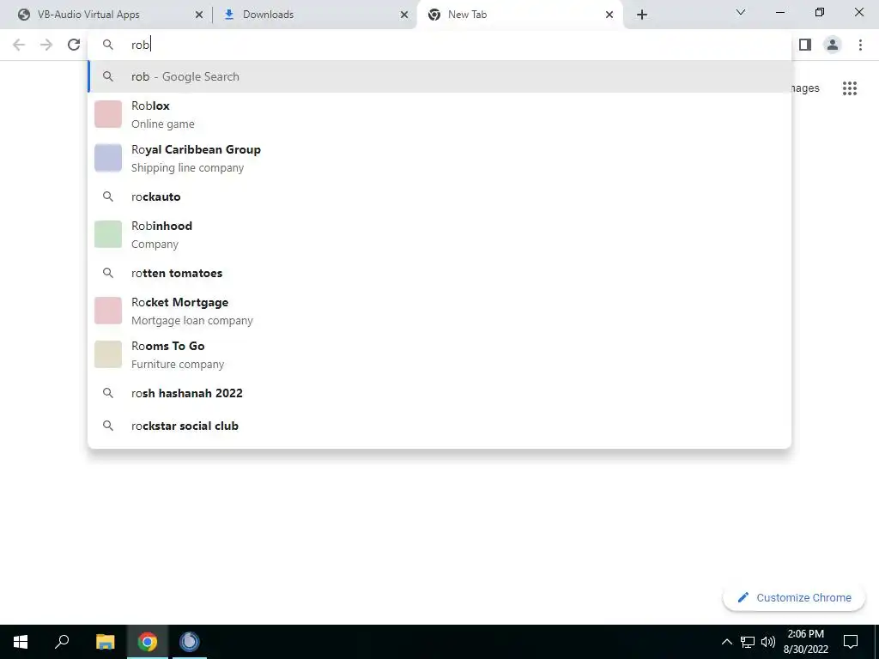Viewport: 879px width, 659px height.
Task: Click the Customize Chrome button
Action: (794, 598)
